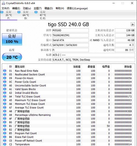The width and height of the screenshot is (137, 146).
Task: Click the status icon of Maximum TLC Erase Count
Action: pyautogui.click(x=5, y=100)
